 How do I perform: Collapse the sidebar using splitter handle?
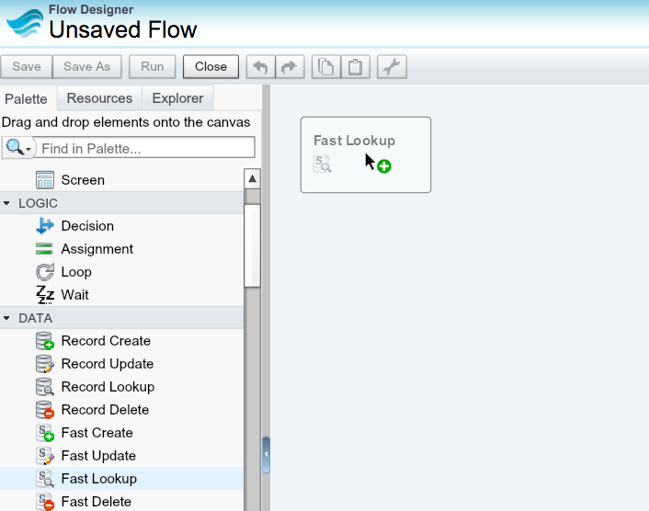pos(266,454)
